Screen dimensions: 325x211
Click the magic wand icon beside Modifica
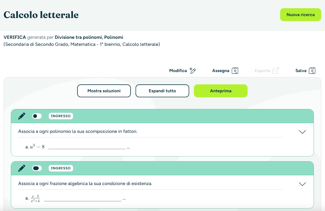pos(193,71)
